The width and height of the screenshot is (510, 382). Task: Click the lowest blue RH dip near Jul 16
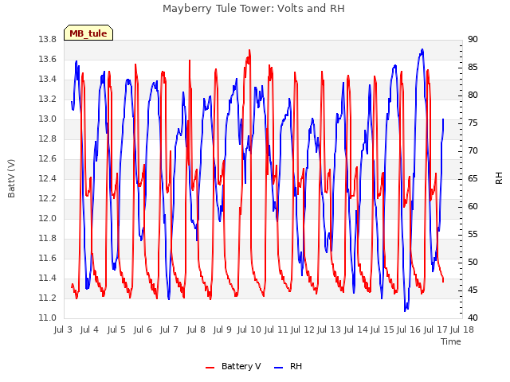[x=406, y=310]
